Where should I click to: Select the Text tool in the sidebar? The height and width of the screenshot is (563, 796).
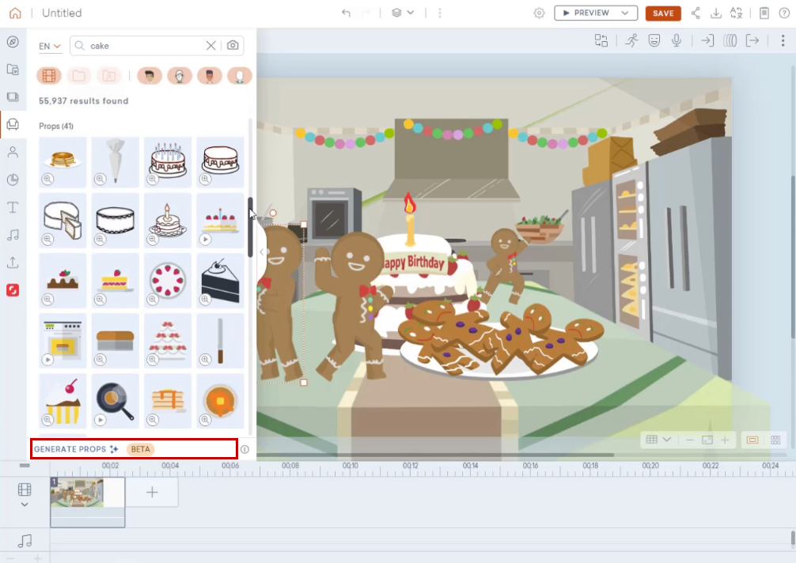(13, 207)
